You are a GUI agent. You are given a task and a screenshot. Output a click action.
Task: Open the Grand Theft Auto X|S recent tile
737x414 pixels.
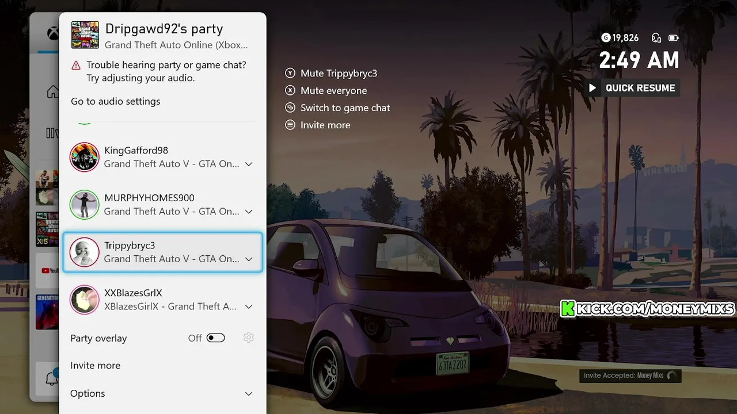[x=48, y=229]
